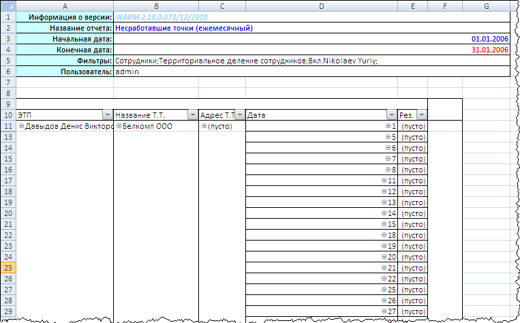Select column G by its header
The image size is (520, 323).
tap(485, 6)
